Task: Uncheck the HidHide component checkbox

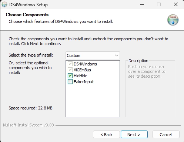Action: coord(70,76)
